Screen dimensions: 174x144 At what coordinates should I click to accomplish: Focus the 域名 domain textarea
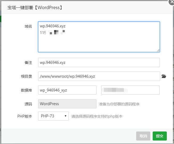(x=99, y=37)
